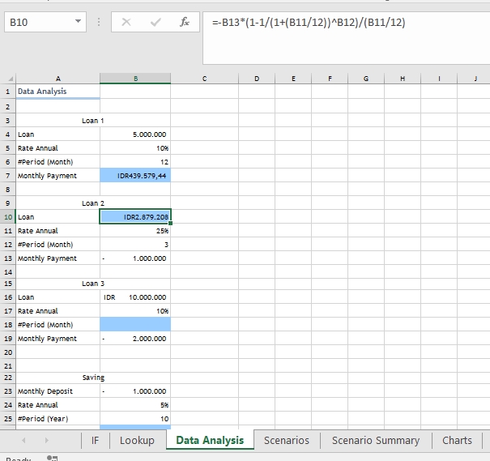Select cell showing IDR2.879.208
490x461 pixels.
click(x=135, y=217)
